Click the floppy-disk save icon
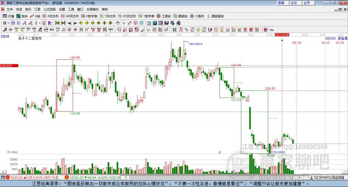348x187 pixels. pyautogui.click(x=167, y=23)
